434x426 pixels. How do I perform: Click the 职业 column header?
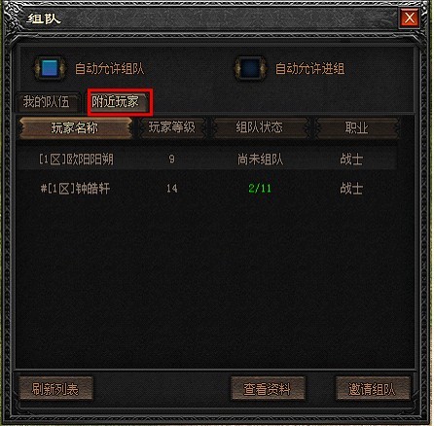coord(357,127)
